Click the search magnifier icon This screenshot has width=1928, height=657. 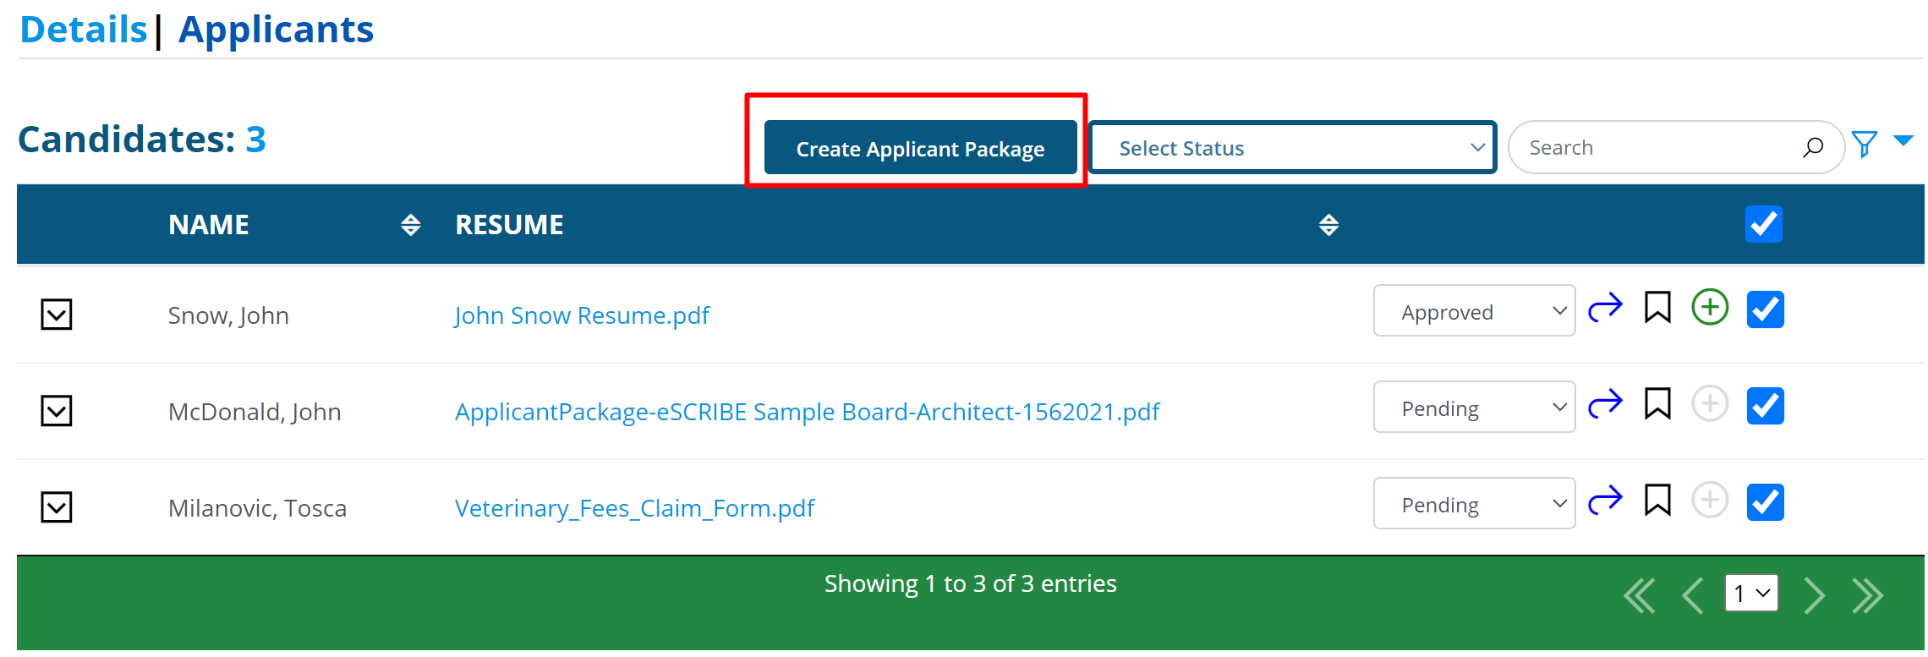pyautogui.click(x=1811, y=148)
